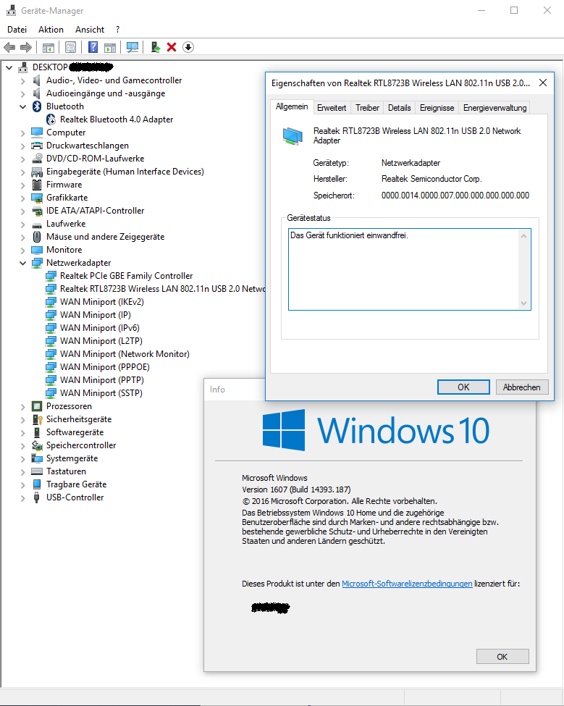
Task: Open the Aktion menu
Action: (x=51, y=30)
